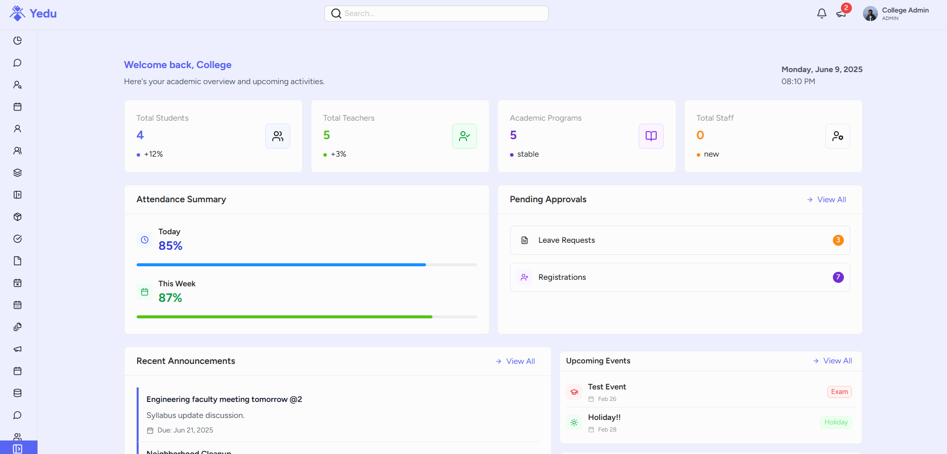Open the megaphone announcements icon with badge 2
This screenshot has width=947, height=454.
click(x=842, y=14)
